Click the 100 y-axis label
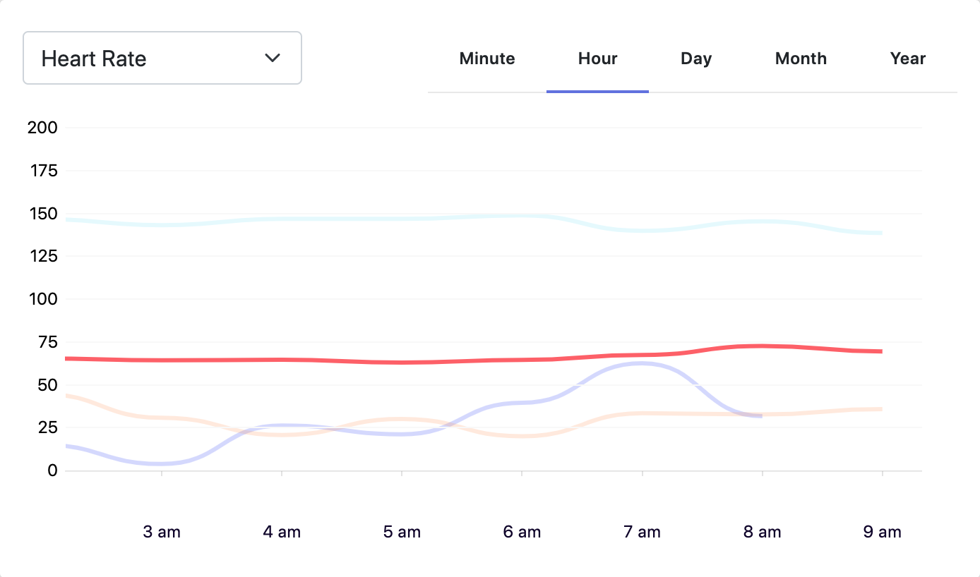Image resolution: width=980 pixels, height=577 pixels. (42, 299)
